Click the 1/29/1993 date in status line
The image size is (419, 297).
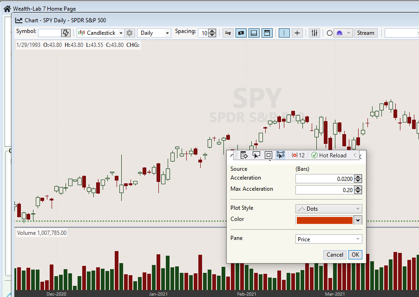click(28, 45)
